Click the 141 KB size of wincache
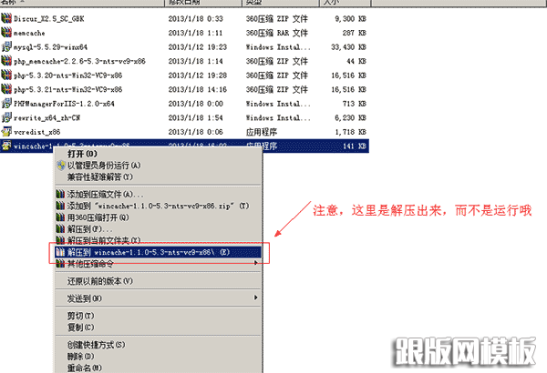This screenshot has width=547, height=373. coord(355,146)
